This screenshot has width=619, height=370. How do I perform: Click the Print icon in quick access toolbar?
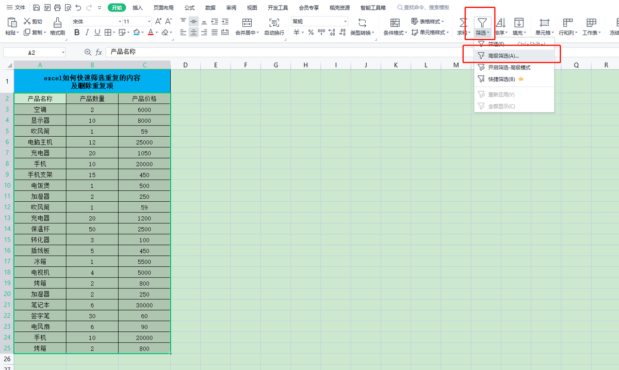point(57,8)
